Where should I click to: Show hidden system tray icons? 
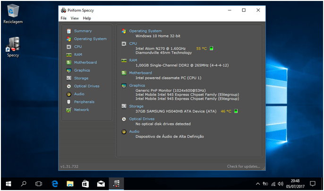pos(257,183)
